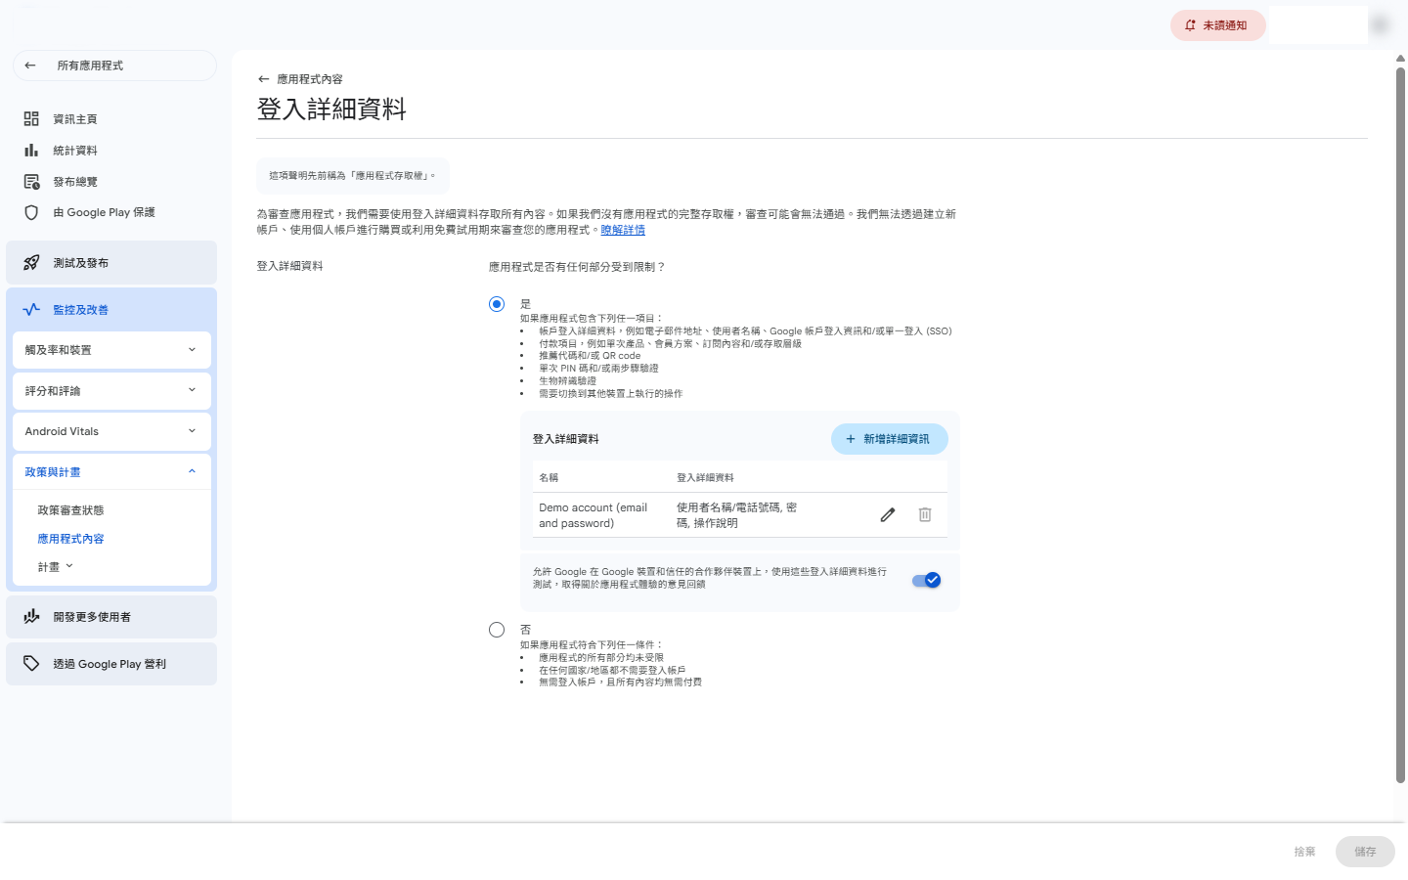Expand the 觸及率和裝置 section
The image size is (1408, 880).
(111, 350)
